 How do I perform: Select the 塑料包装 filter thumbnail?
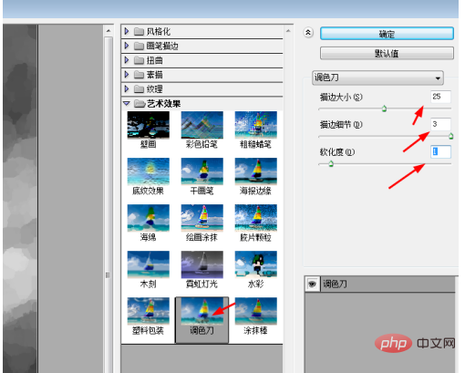(149, 311)
